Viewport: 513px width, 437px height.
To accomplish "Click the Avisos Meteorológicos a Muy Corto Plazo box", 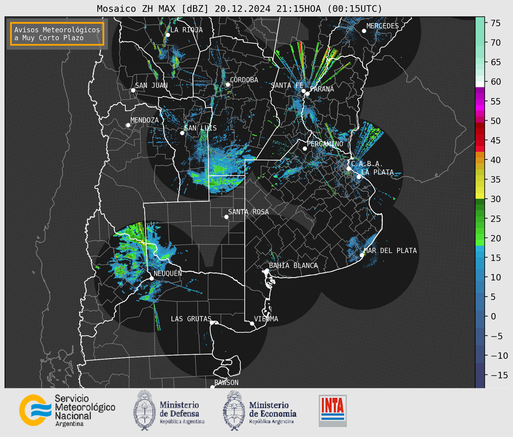I will 57,34.
